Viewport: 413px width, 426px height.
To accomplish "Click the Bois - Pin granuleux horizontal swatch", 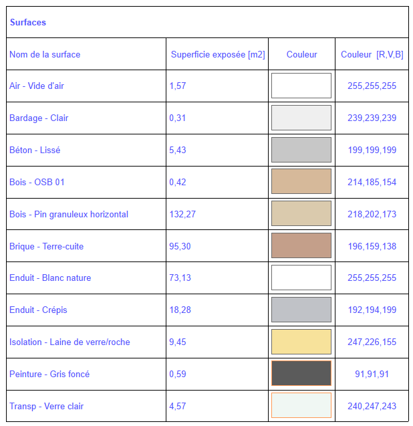I will pos(301,213).
